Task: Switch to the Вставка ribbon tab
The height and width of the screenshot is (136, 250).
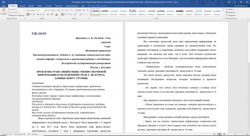Action: (22, 6)
